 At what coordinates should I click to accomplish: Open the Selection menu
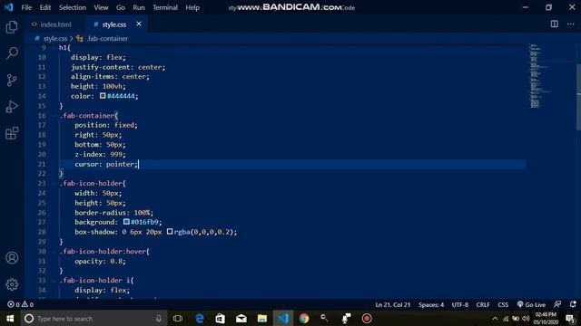click(x=73, y=7)
